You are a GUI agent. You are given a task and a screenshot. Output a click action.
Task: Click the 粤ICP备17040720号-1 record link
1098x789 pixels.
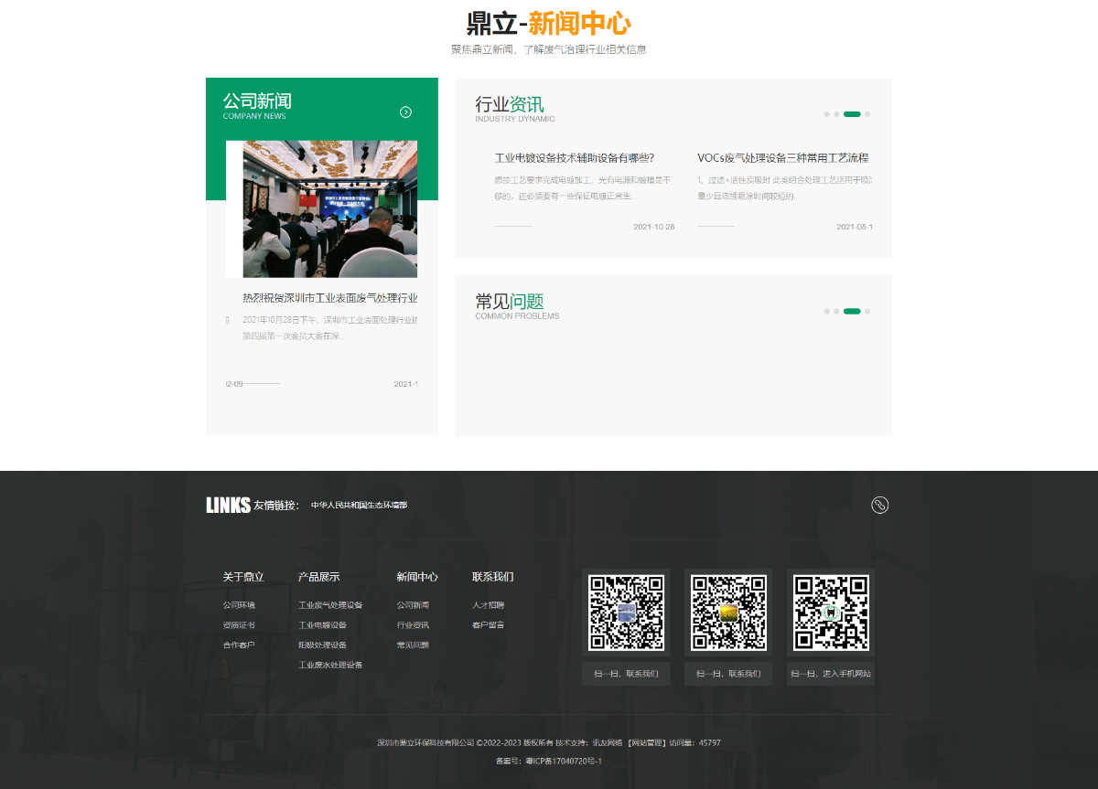point(564,762)
